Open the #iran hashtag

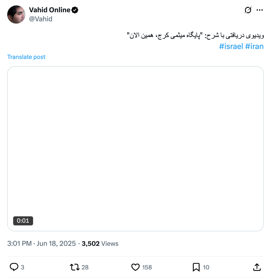[254, 46]
